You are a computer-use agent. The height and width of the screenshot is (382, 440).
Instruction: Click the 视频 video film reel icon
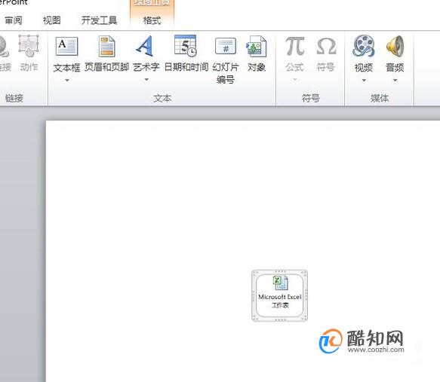pos(364,46)
